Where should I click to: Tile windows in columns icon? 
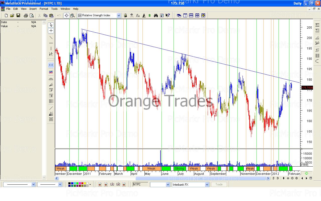click(x=185, y=16)
